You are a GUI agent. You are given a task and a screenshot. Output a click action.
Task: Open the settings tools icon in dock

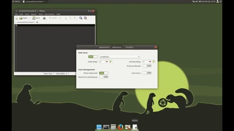tap(128, 127)
